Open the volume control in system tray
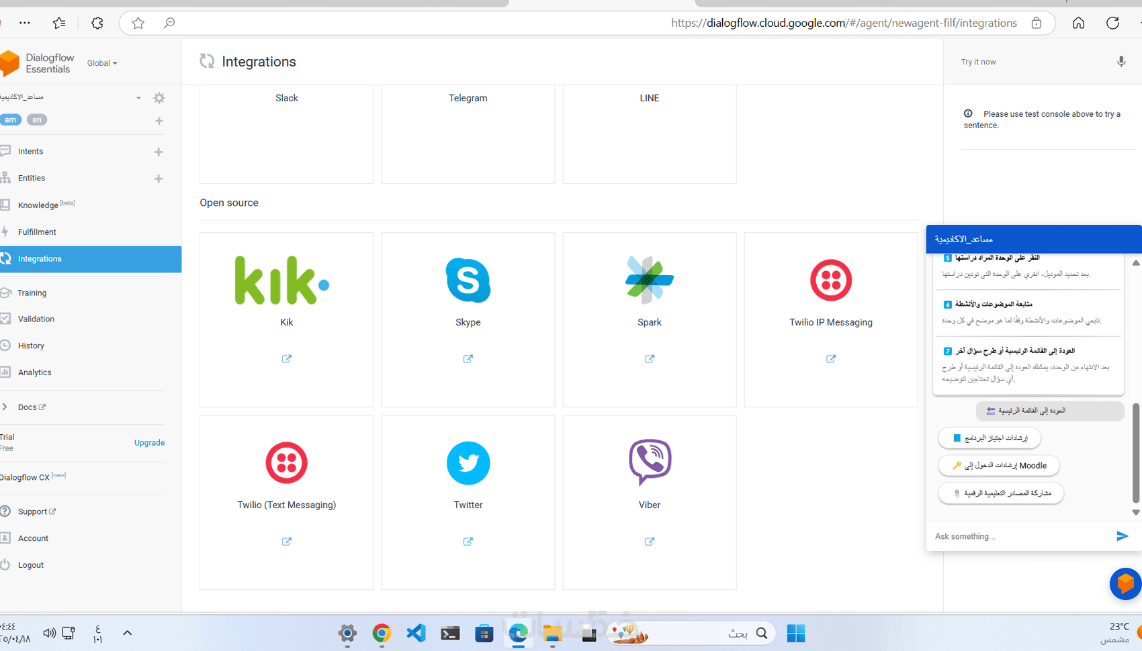 click(49, 633)
